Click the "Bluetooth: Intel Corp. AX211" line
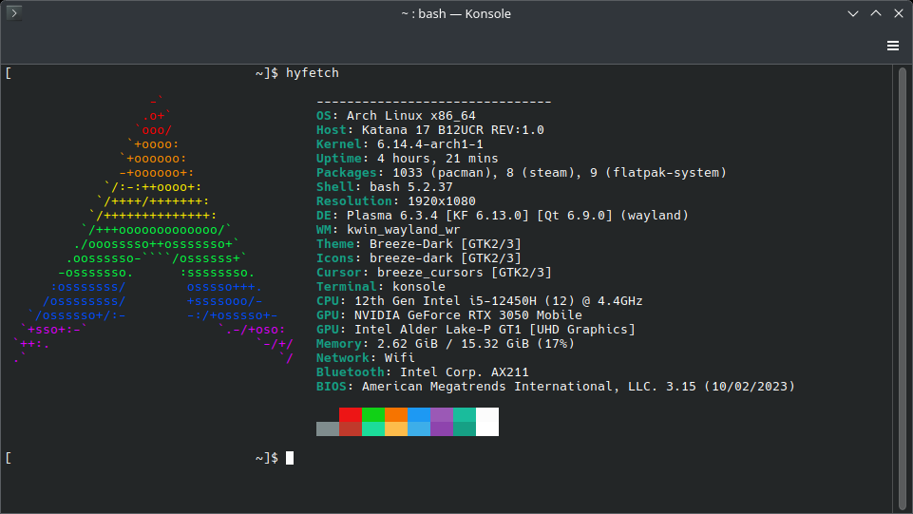The width and height of the screenshot is (913, 514). click(x=423, y=372)
